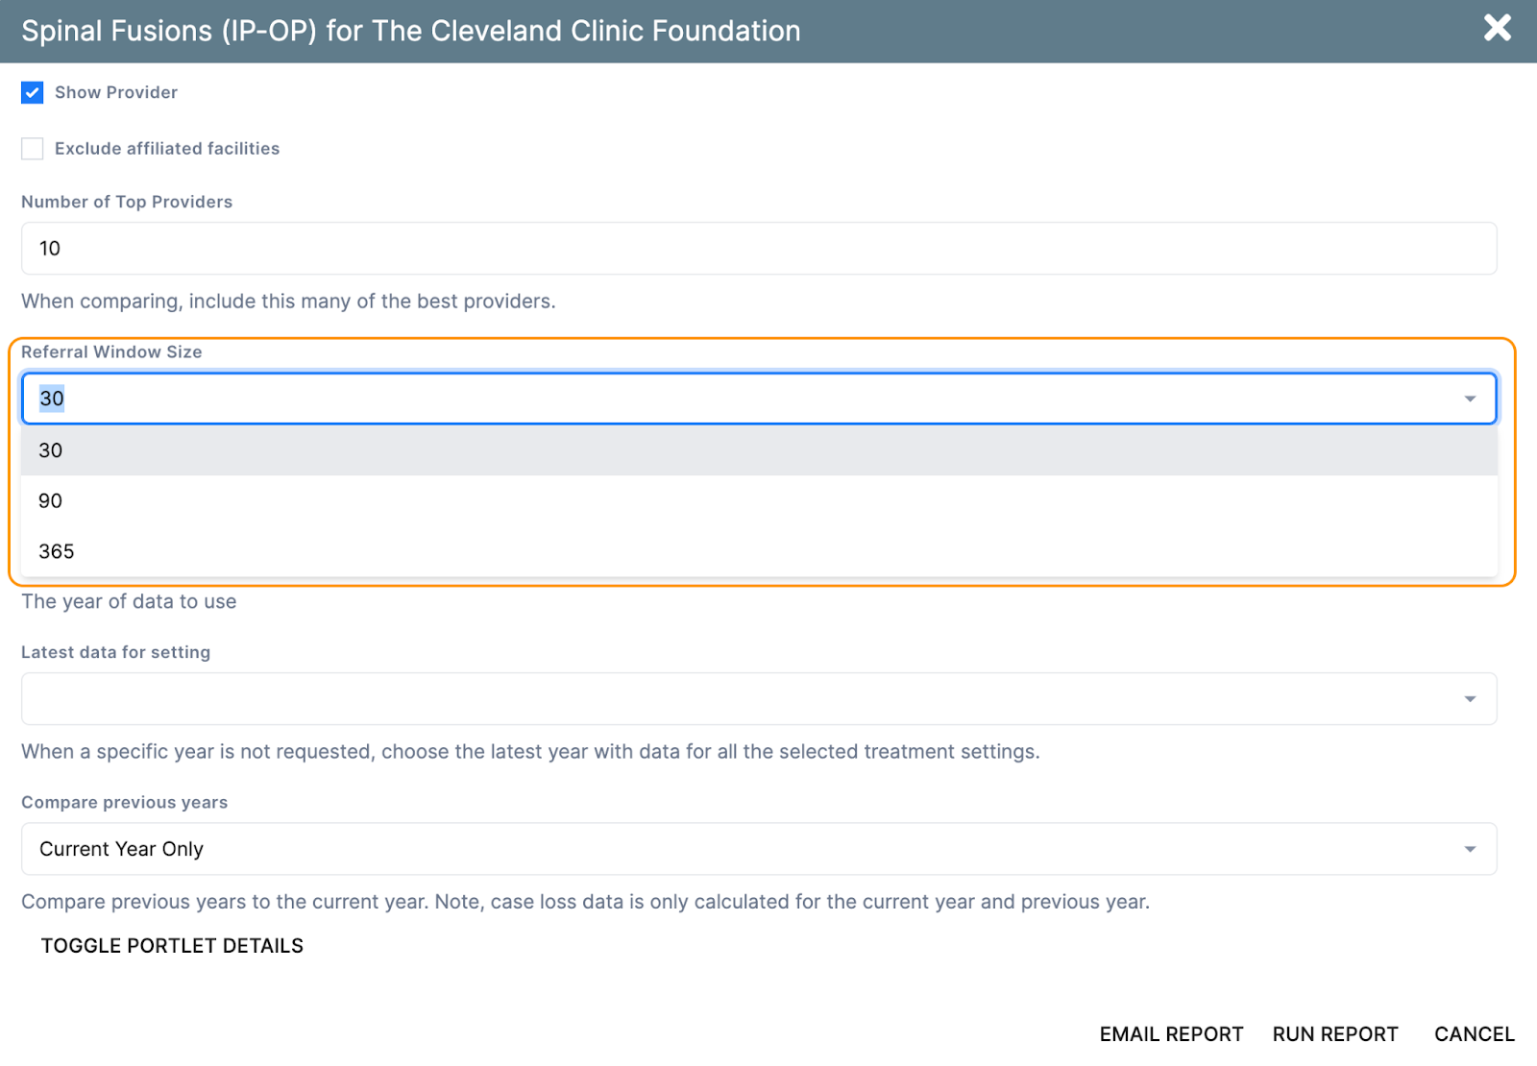The height and width of the screenshot is (1066, 1537).
Task: Uncheck the Show Provider checkbox
Action: [x=33, y=92]
